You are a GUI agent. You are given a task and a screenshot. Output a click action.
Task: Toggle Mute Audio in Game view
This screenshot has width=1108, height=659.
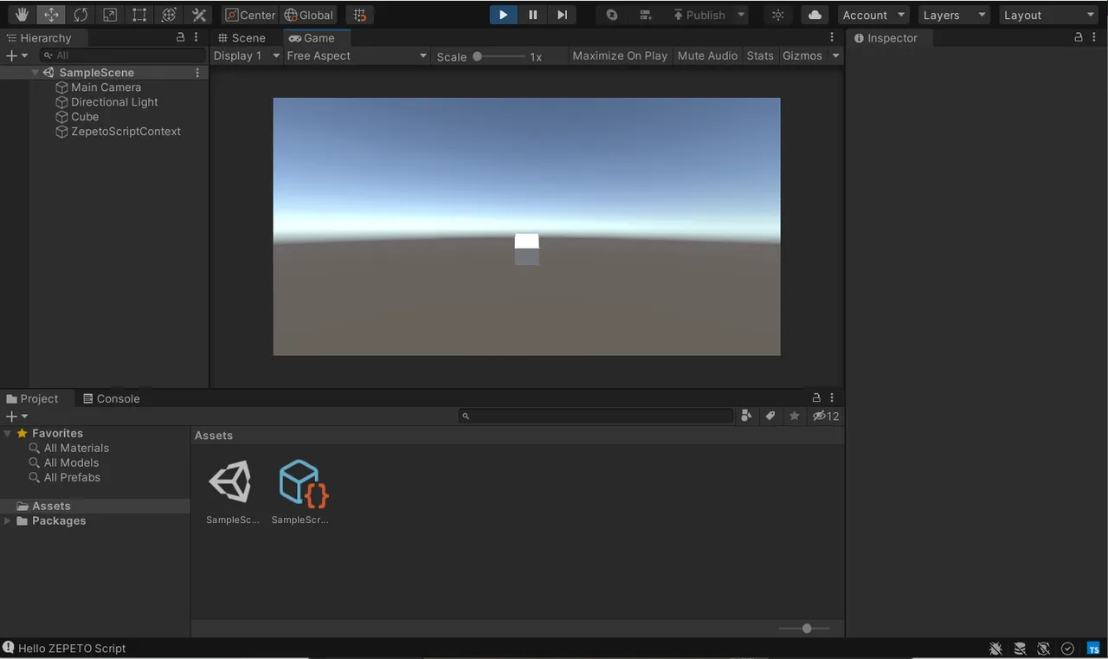(707, 55)
